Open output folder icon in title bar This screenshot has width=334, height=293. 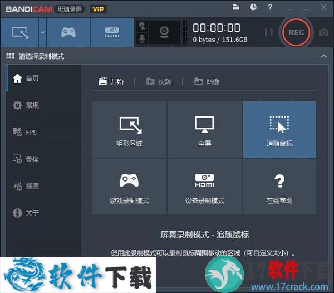(x=236, y=7)
